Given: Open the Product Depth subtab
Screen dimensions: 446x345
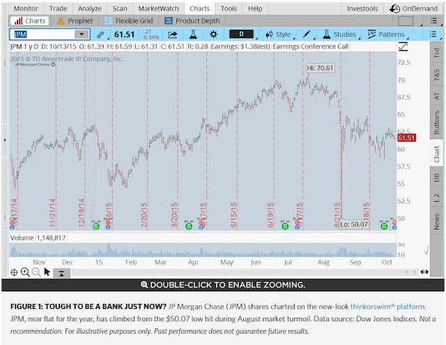Looking at the screenshot, I should (x=192, y=21).
